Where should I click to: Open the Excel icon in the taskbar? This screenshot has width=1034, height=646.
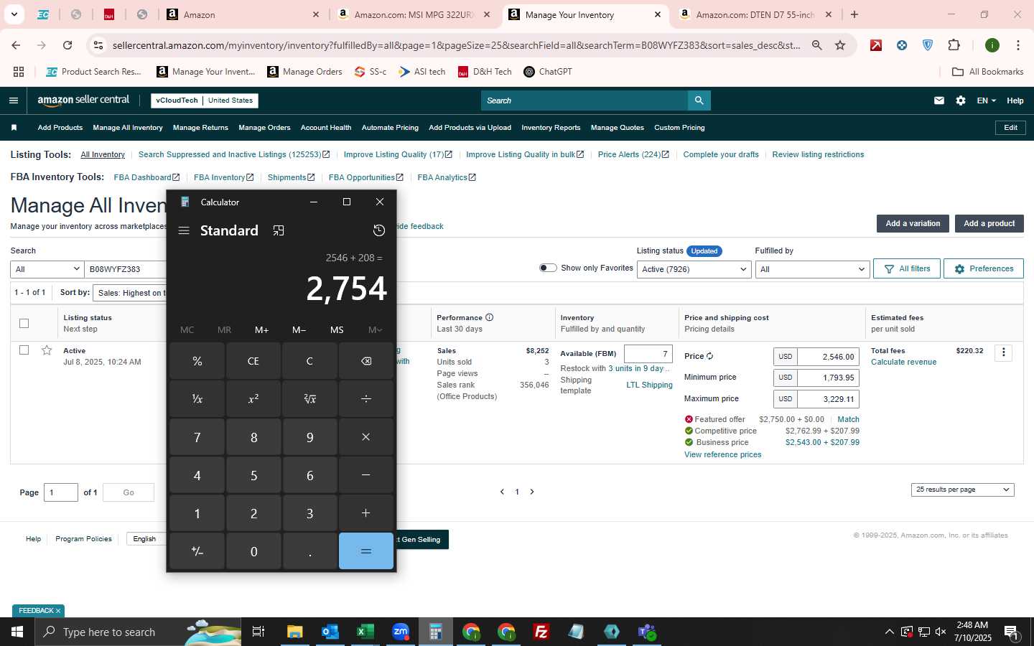365,632
